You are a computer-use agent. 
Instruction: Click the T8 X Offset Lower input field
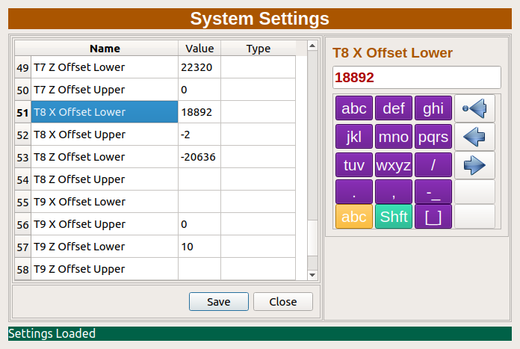coord(417,77)
